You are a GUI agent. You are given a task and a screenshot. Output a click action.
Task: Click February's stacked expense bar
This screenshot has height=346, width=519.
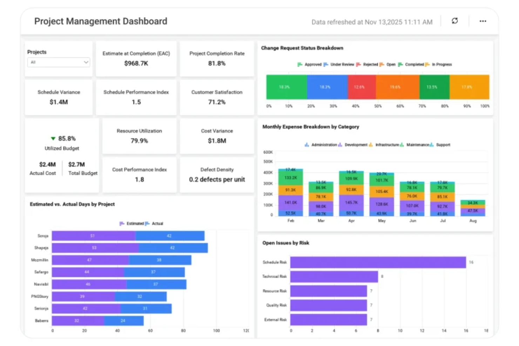[x=290, y=193]
